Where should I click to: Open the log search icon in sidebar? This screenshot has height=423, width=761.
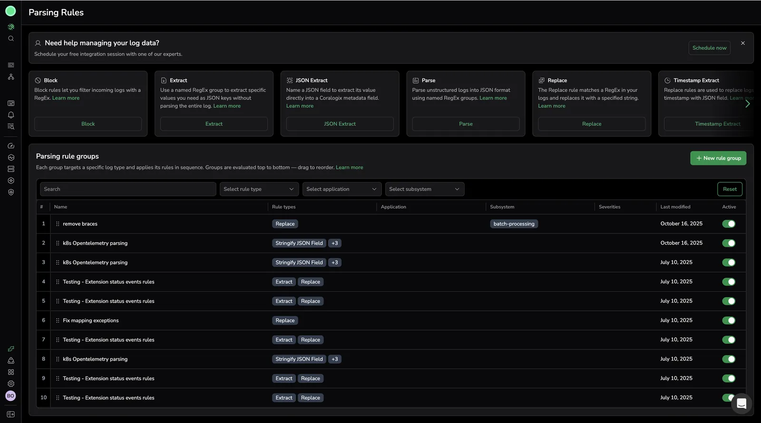tap(11, 126)
